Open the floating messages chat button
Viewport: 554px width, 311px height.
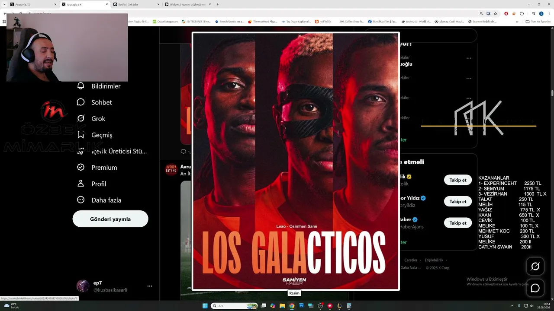(535, 288)
